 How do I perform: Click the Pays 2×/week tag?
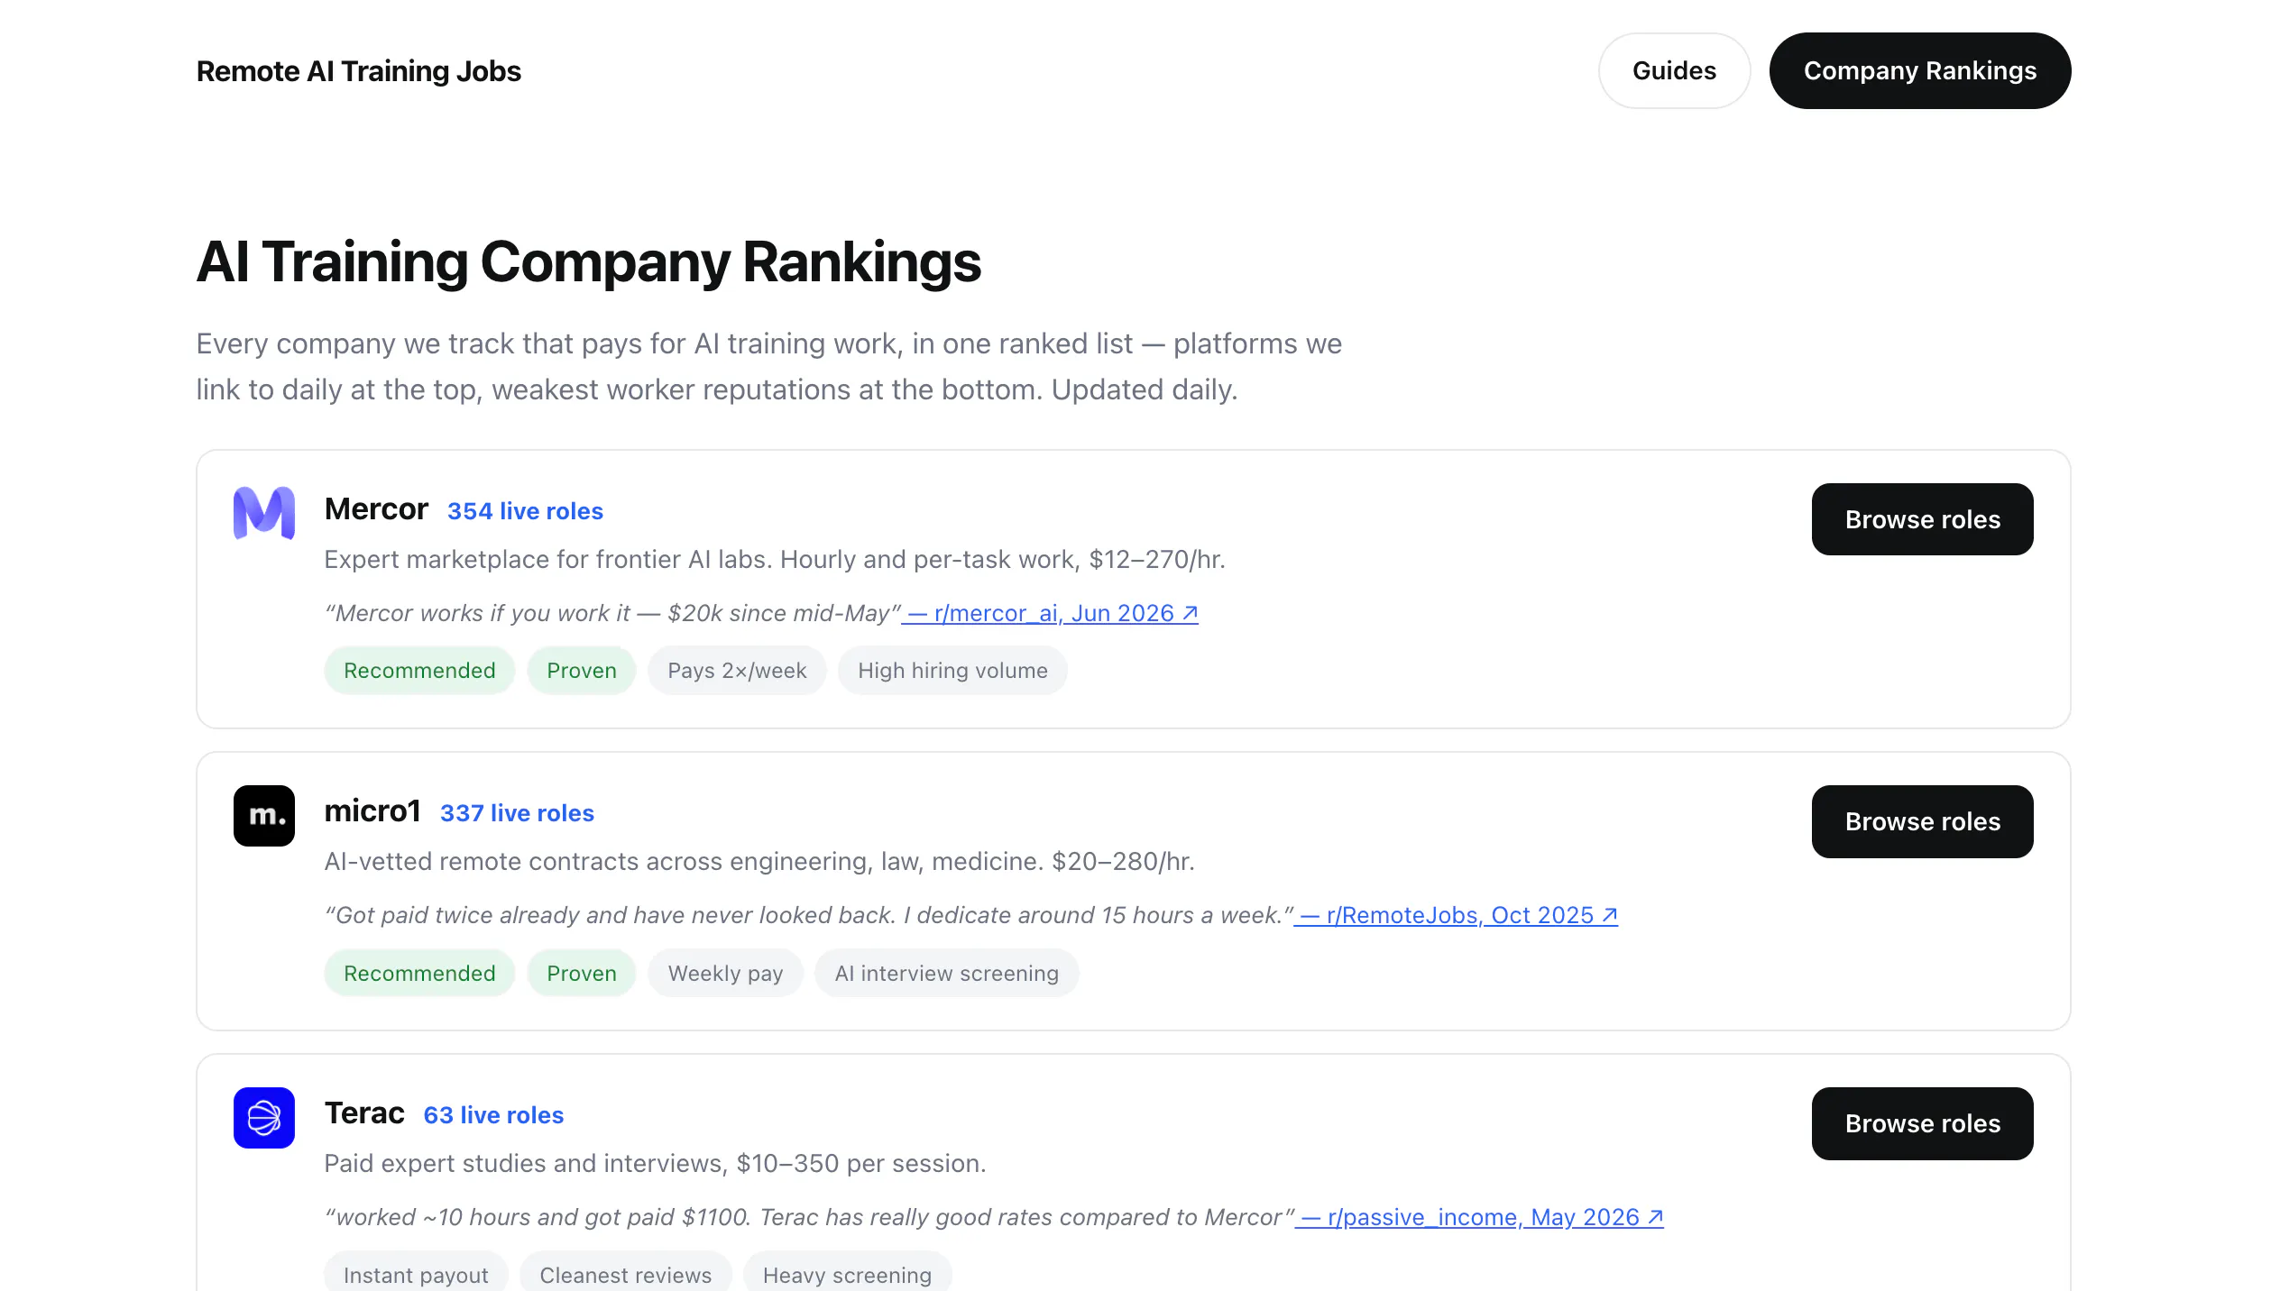coord(737,671)
